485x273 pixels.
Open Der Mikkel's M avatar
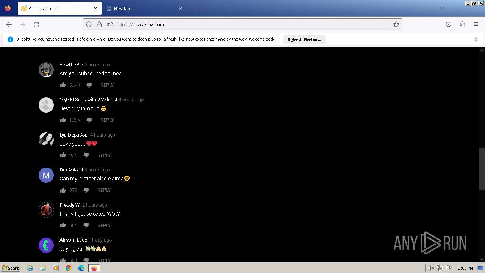pyautogui.click(x=46, y=175)
